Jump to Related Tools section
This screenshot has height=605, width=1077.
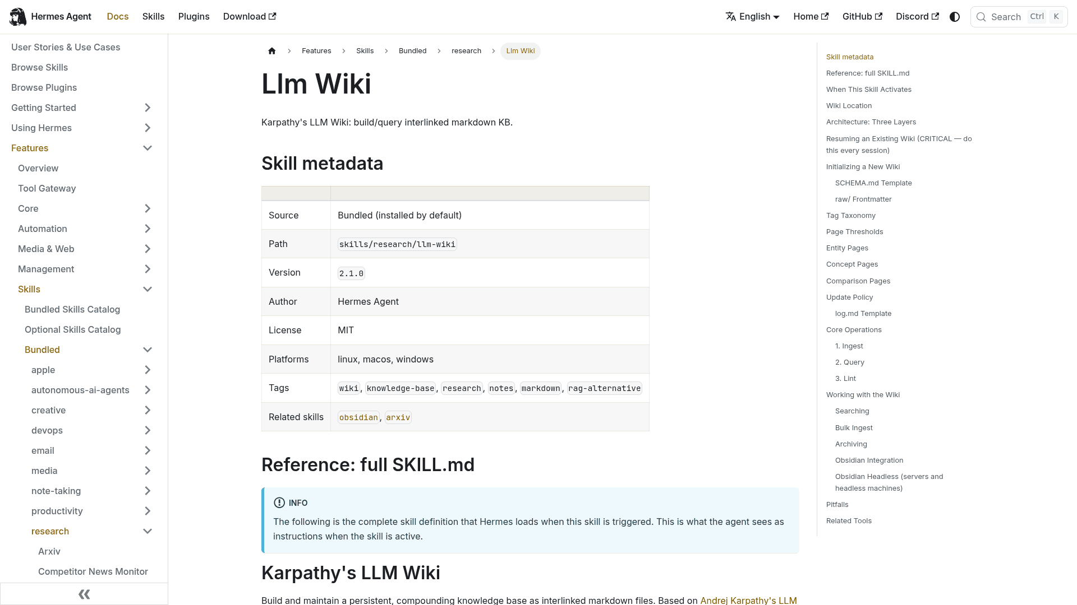click(x=849, y=521)
